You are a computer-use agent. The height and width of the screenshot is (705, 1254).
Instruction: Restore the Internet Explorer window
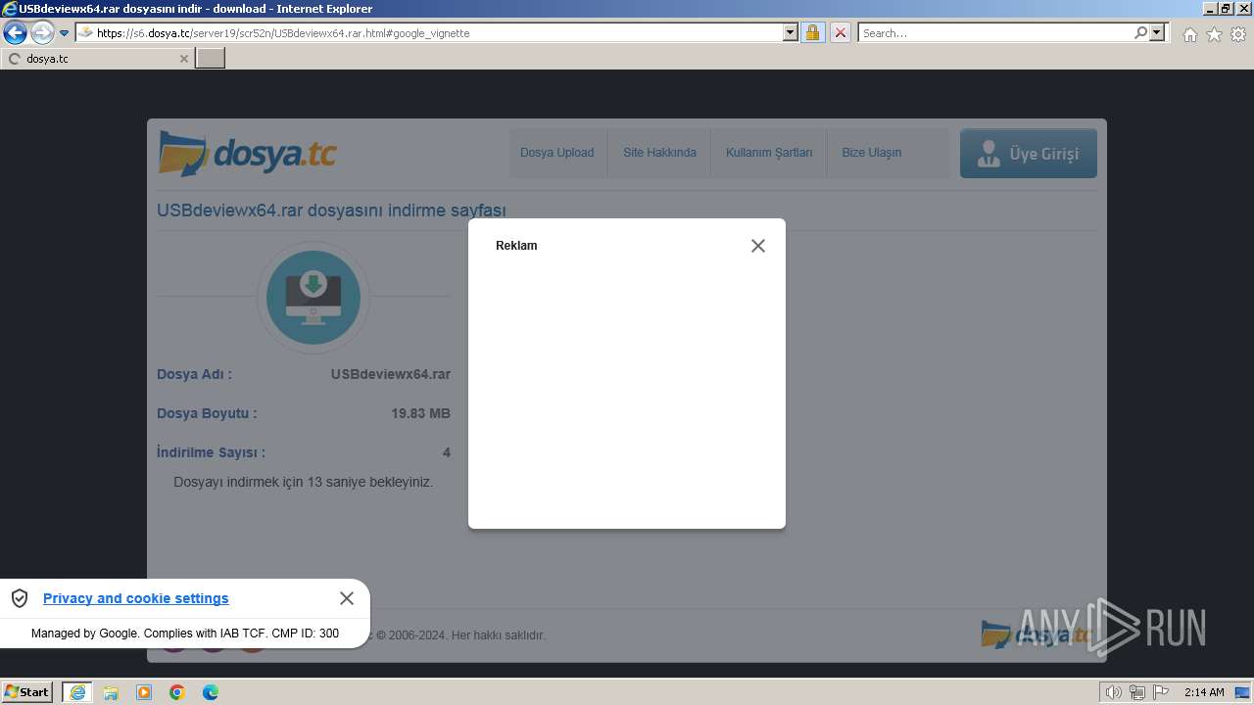1225,8
